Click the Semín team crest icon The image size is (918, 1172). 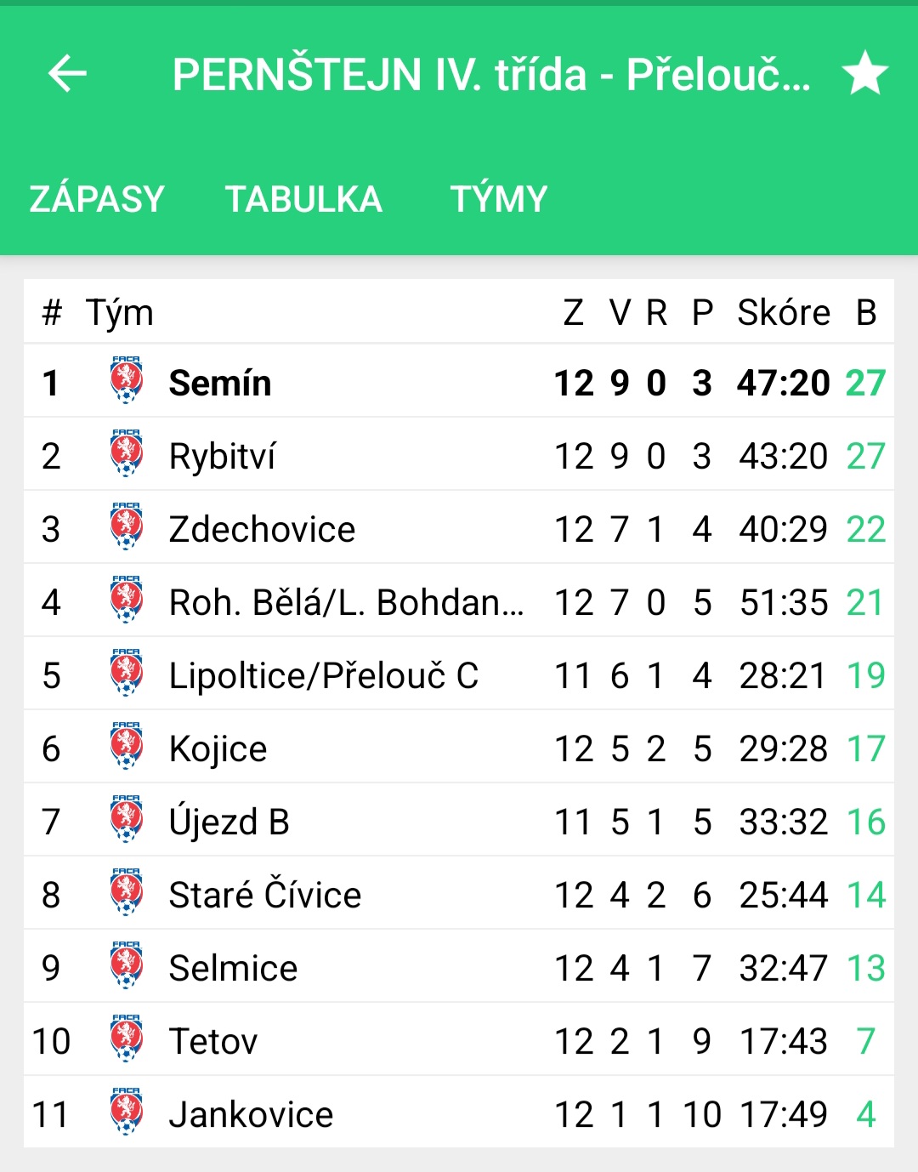click(126, 380)
